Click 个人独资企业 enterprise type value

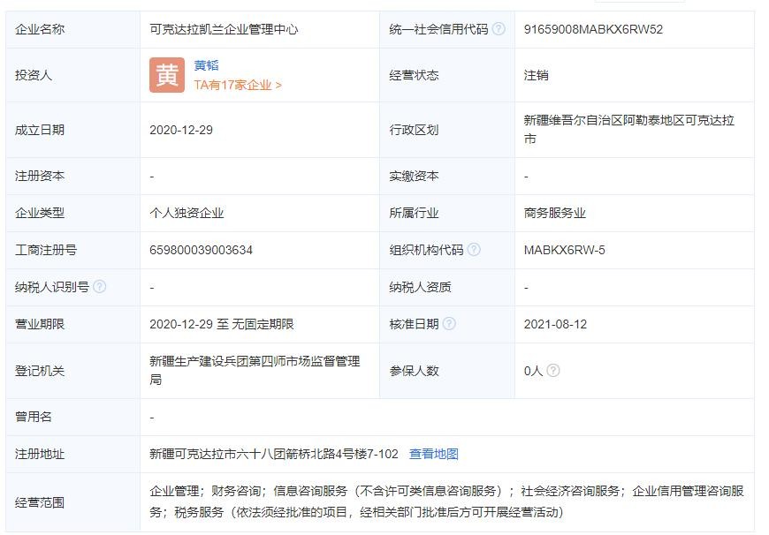point(187,213)
